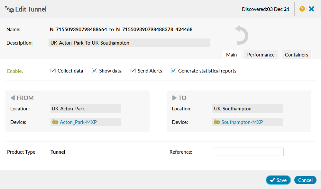Click the TO right triangle icon
321x189 pixels.
tap(174, 98)
